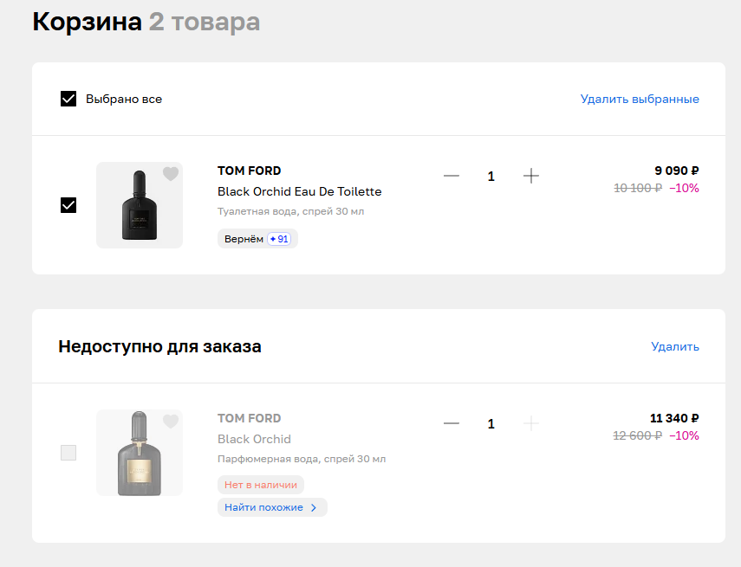The image size is (741, 567).
Task: Click the greyed 'Black Orchid' product name
Action: 254,439
